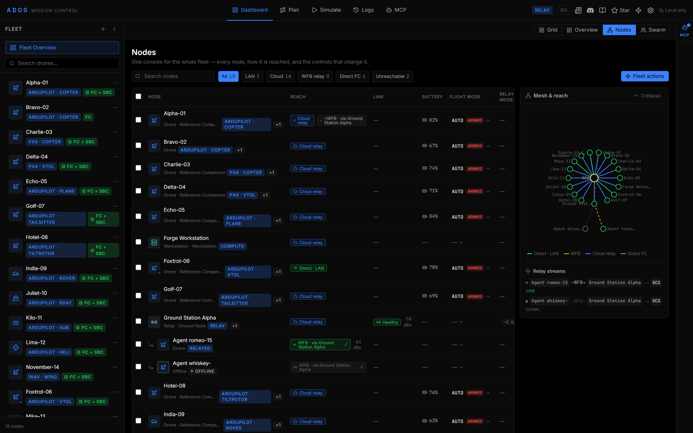Click Forge Workstation node icon in table
The image size is (693, 433).
[x=154, y=242]
